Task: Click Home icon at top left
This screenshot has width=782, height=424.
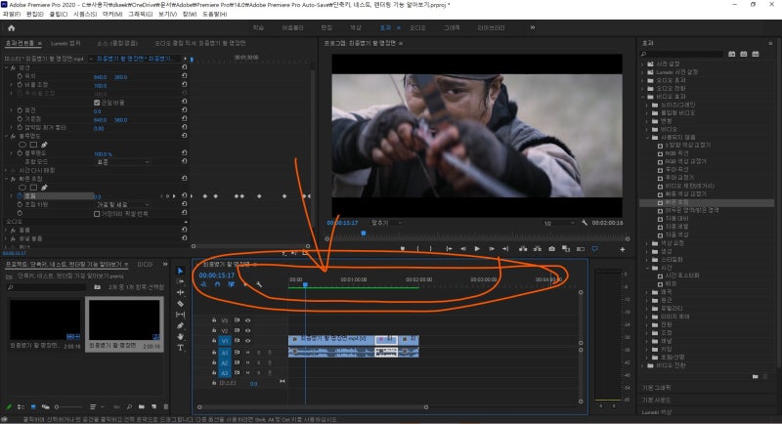Action: (12, 28)
